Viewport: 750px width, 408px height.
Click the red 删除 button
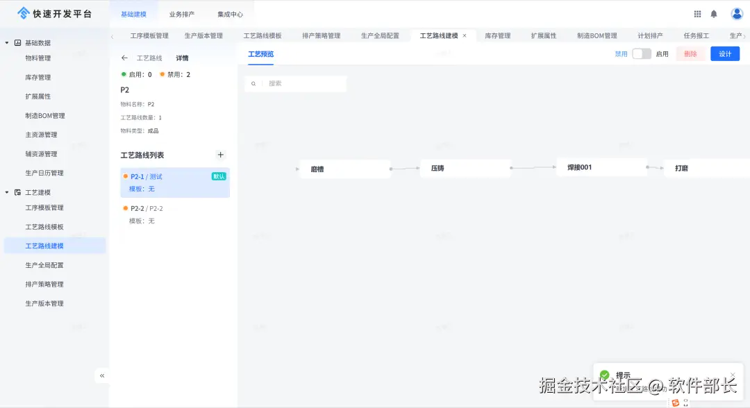coord(690,54)
